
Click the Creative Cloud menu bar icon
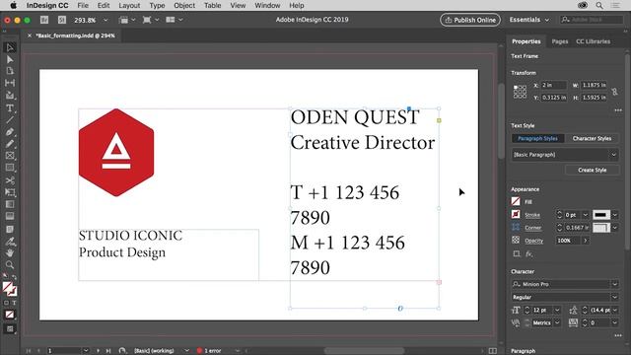(583, 5)
